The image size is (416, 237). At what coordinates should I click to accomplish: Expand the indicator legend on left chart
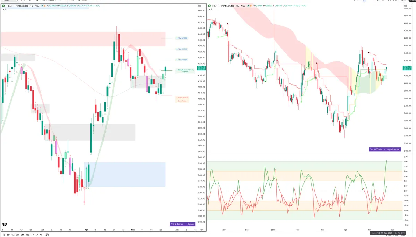(4, 10)
